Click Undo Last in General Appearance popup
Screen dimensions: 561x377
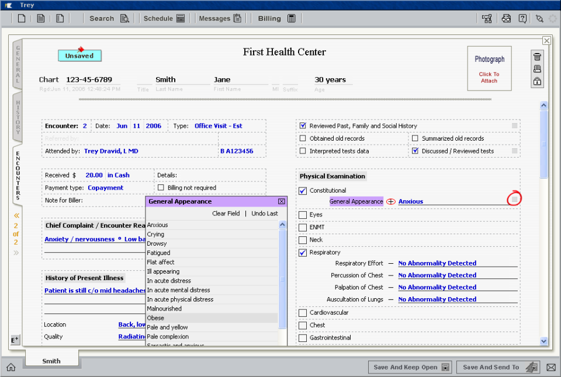(x=264, y=214)
